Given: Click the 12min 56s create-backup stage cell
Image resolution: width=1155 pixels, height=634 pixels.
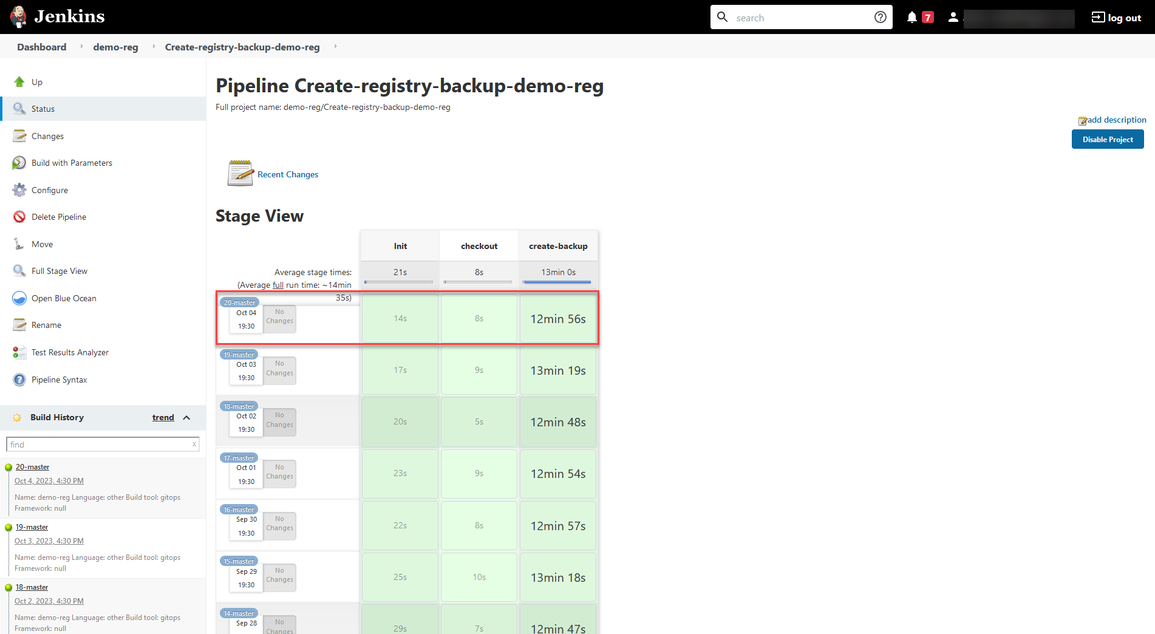Looking at the screenshot, I should tap(558, 319).
